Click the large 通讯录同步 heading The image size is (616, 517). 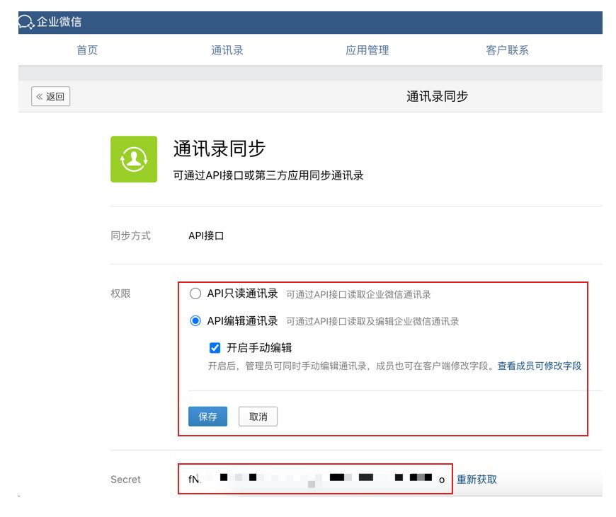click(x=219, y=149)
